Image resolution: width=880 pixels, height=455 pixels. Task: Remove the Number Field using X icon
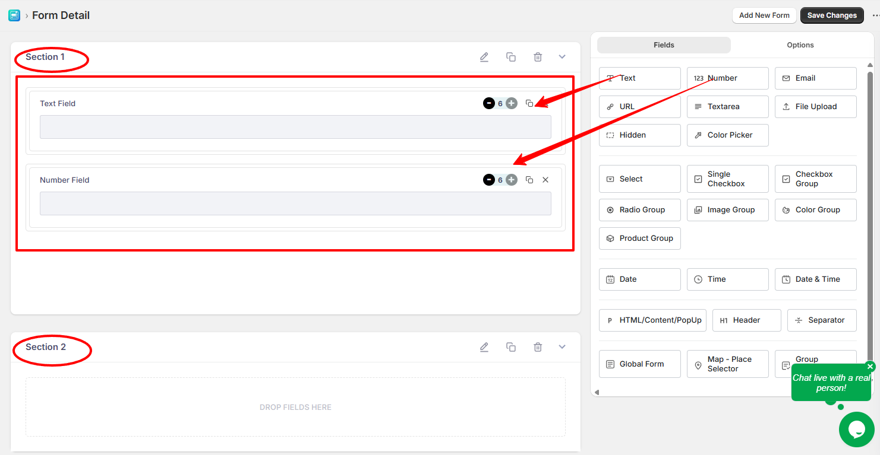pyautogui.click(x=545, y=180)
